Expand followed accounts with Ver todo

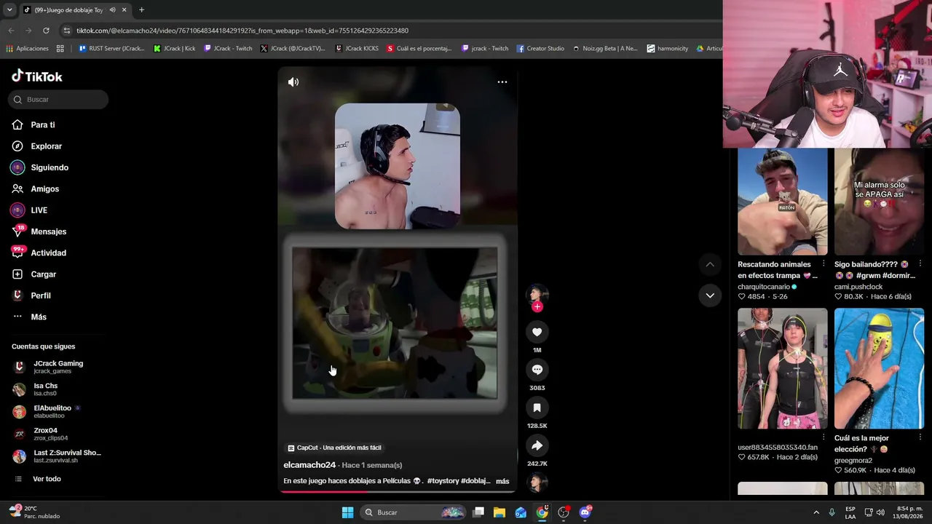[x=47, y=479]
